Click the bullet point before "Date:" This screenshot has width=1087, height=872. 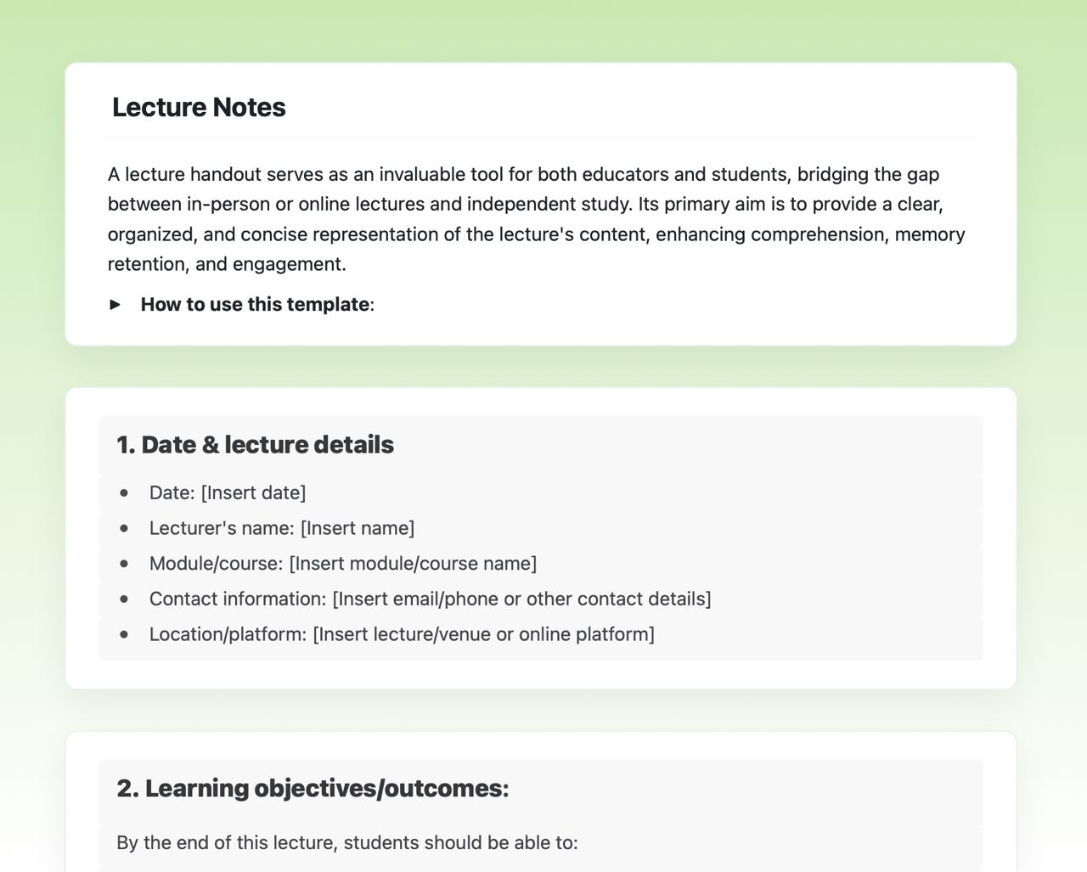(125, 492)
